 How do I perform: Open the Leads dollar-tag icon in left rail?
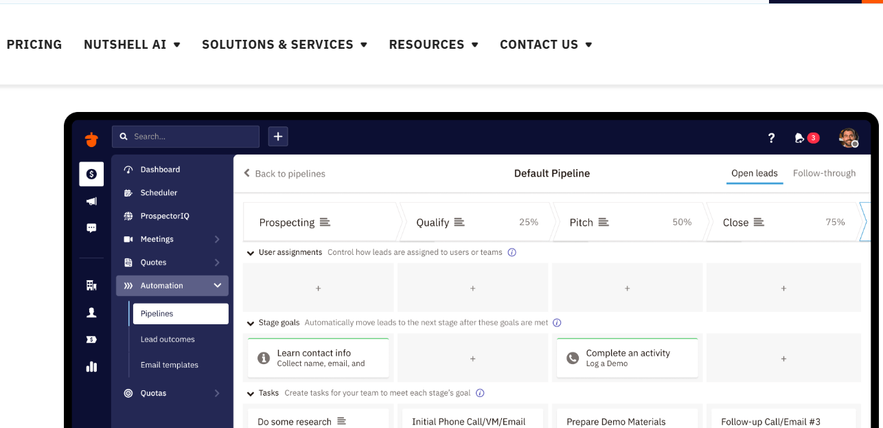point(91,339)
